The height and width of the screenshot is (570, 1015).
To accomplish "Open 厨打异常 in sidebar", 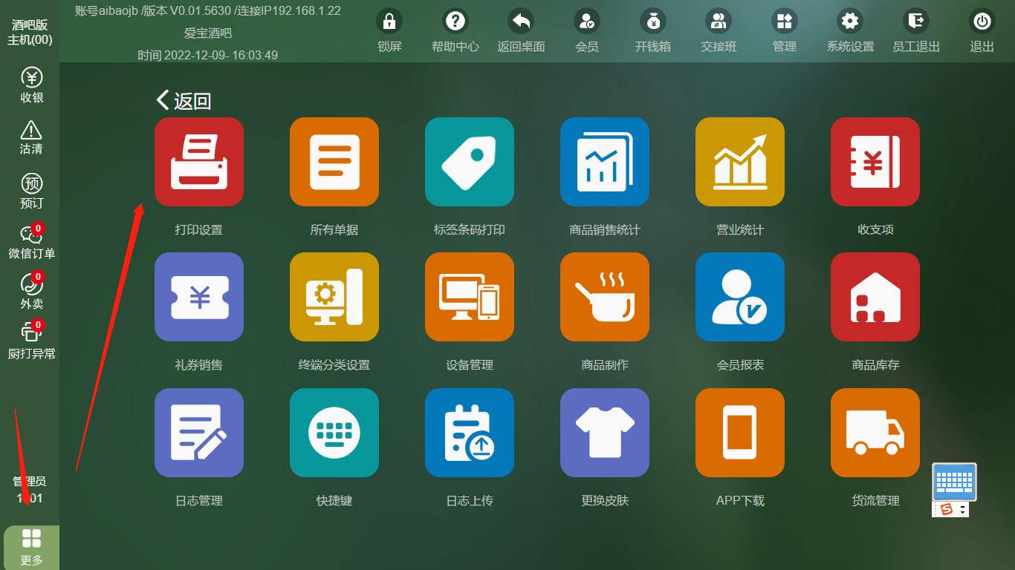I will pyautogui.click(x=31, y=340).
